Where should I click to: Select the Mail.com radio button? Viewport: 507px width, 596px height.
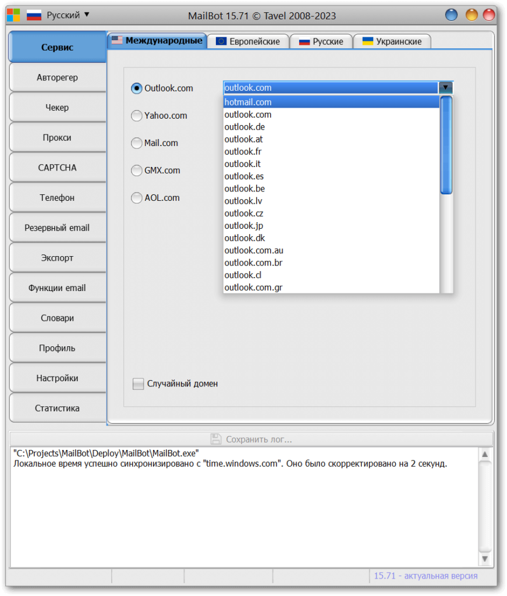pyautogui.click(x=136, y=143)
